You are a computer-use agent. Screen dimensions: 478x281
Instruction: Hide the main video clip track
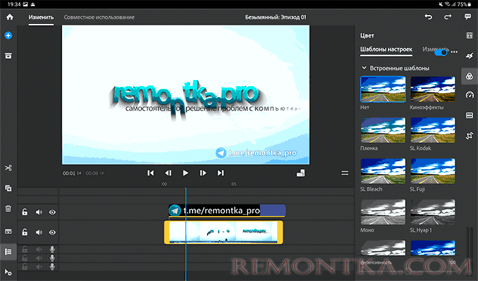53,232
